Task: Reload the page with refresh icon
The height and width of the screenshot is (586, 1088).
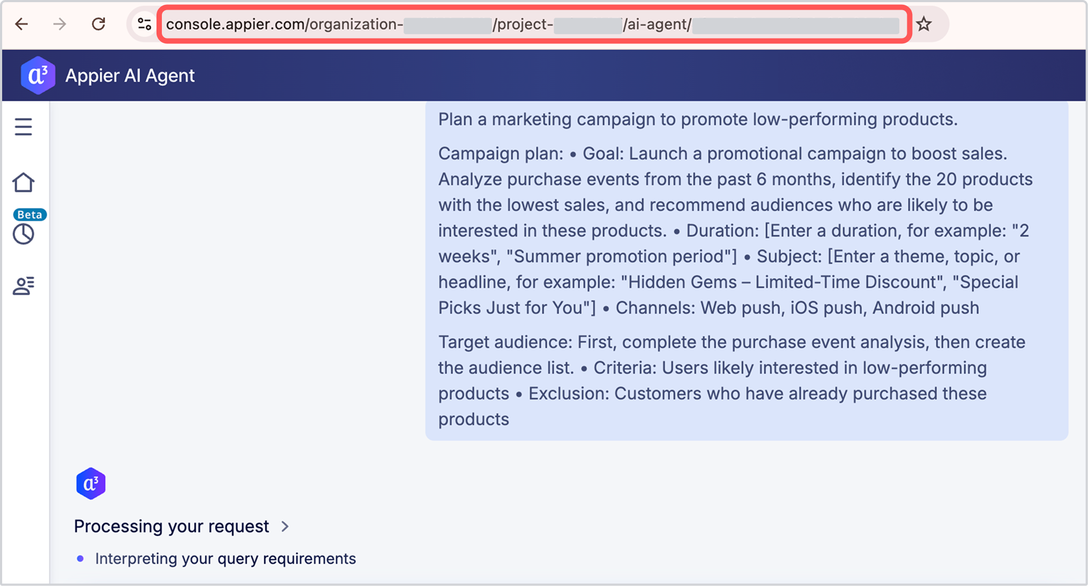Action: point(98,24)
